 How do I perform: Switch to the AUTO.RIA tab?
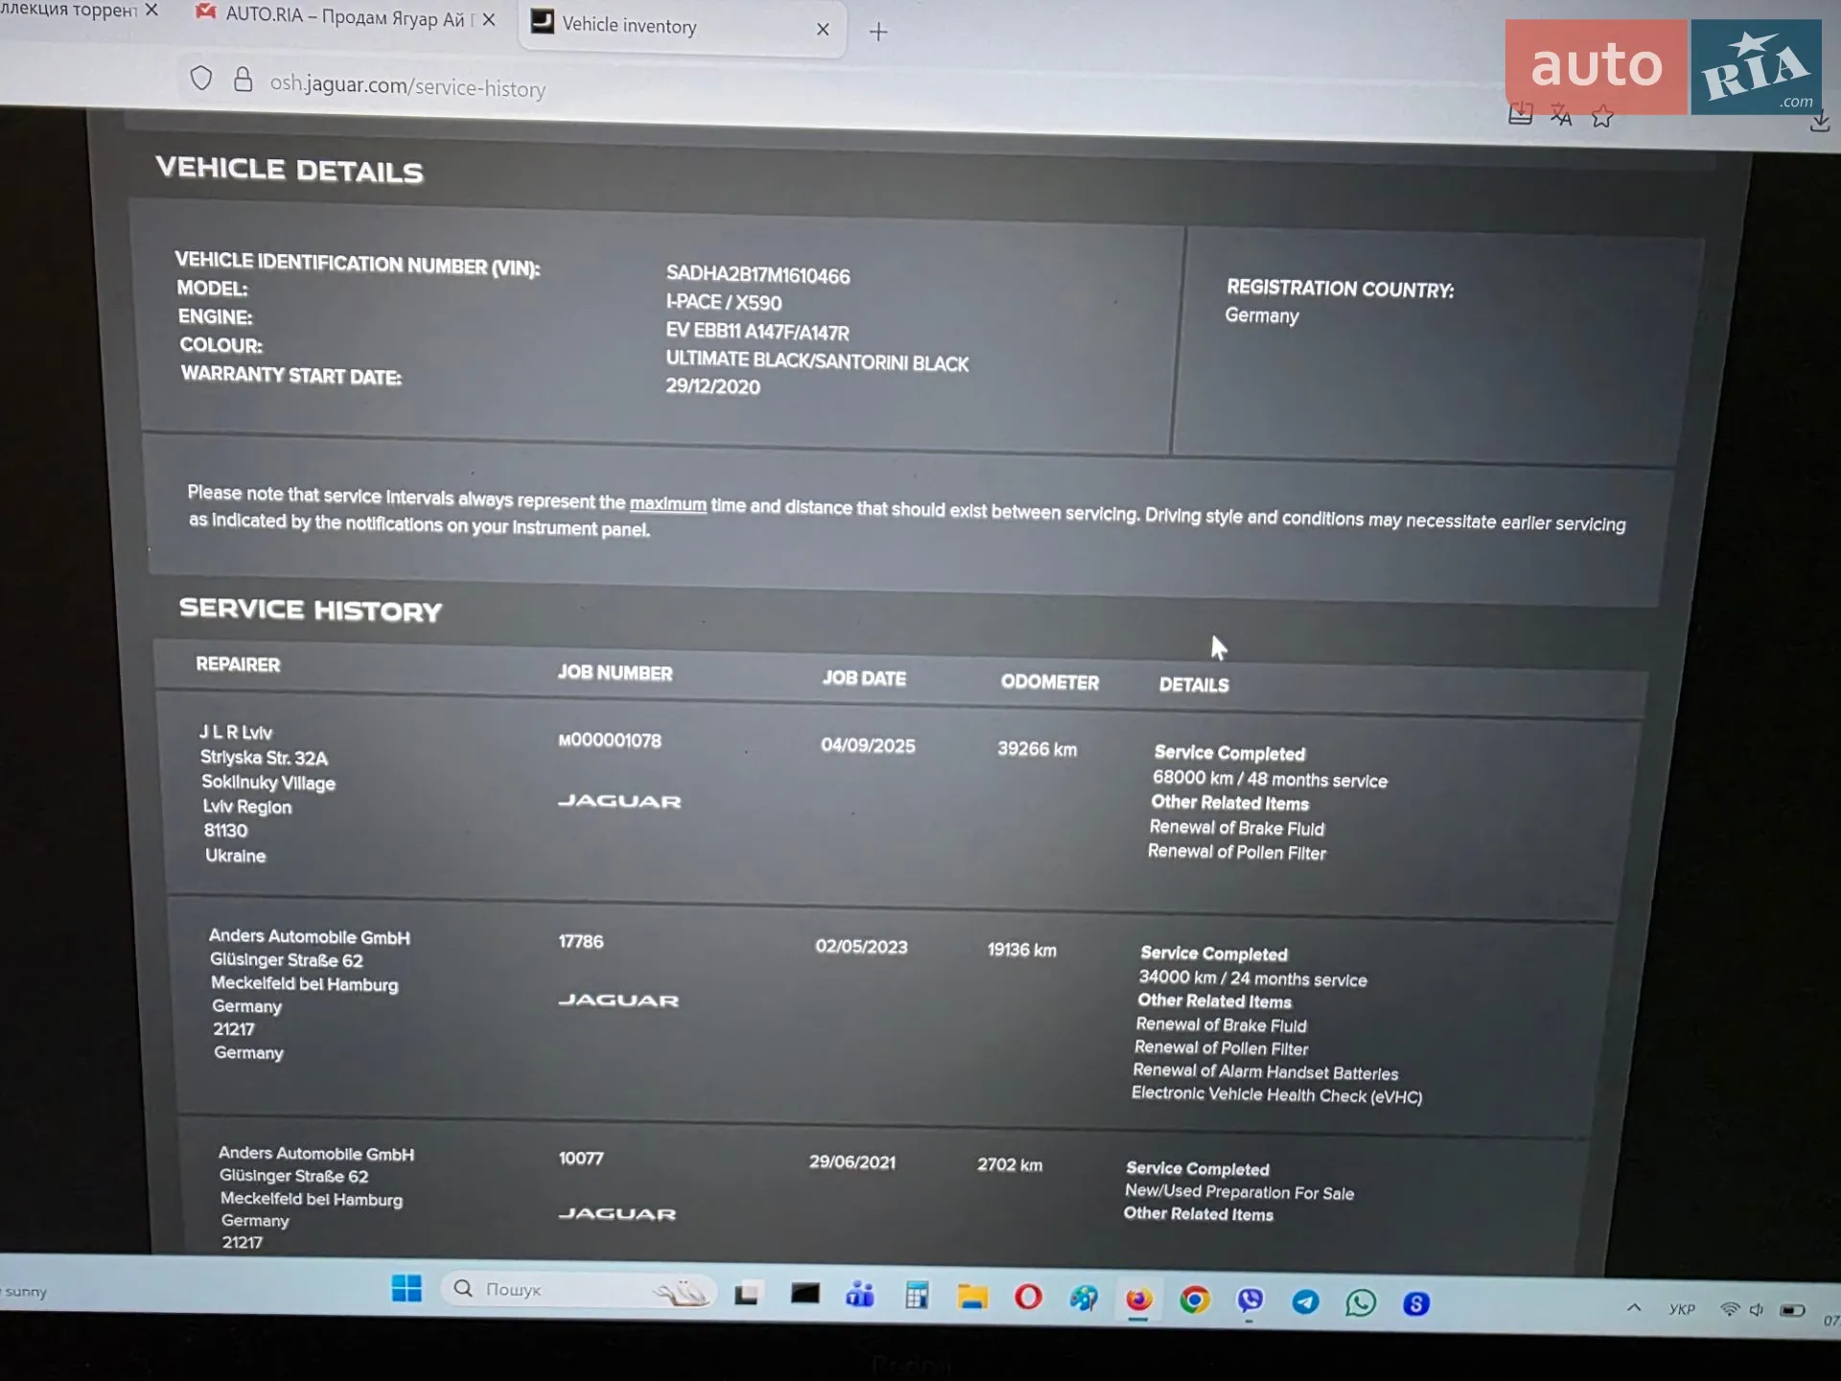pyautogui.click(x=342, y=16)
